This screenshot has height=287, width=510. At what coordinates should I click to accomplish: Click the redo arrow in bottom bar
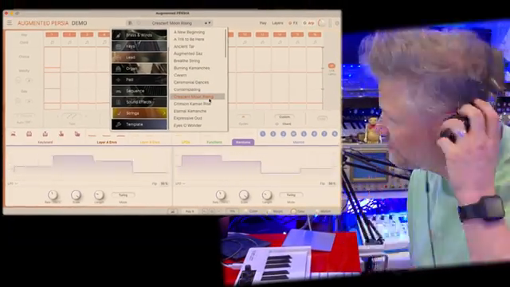tap(212, 211)
